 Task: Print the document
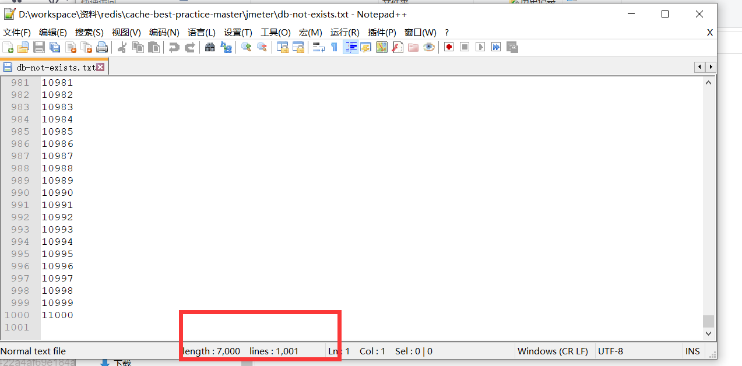(x=102, y=47)
